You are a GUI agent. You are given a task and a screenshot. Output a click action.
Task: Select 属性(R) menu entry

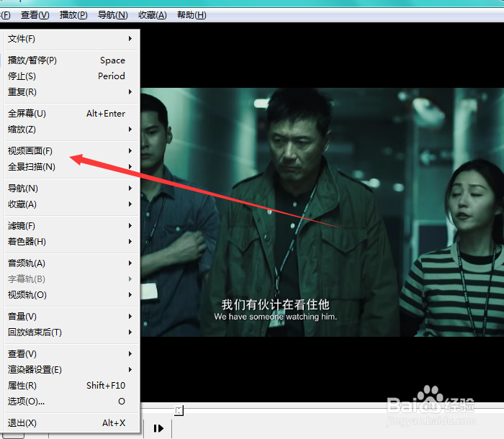click(x=72, y=385)
